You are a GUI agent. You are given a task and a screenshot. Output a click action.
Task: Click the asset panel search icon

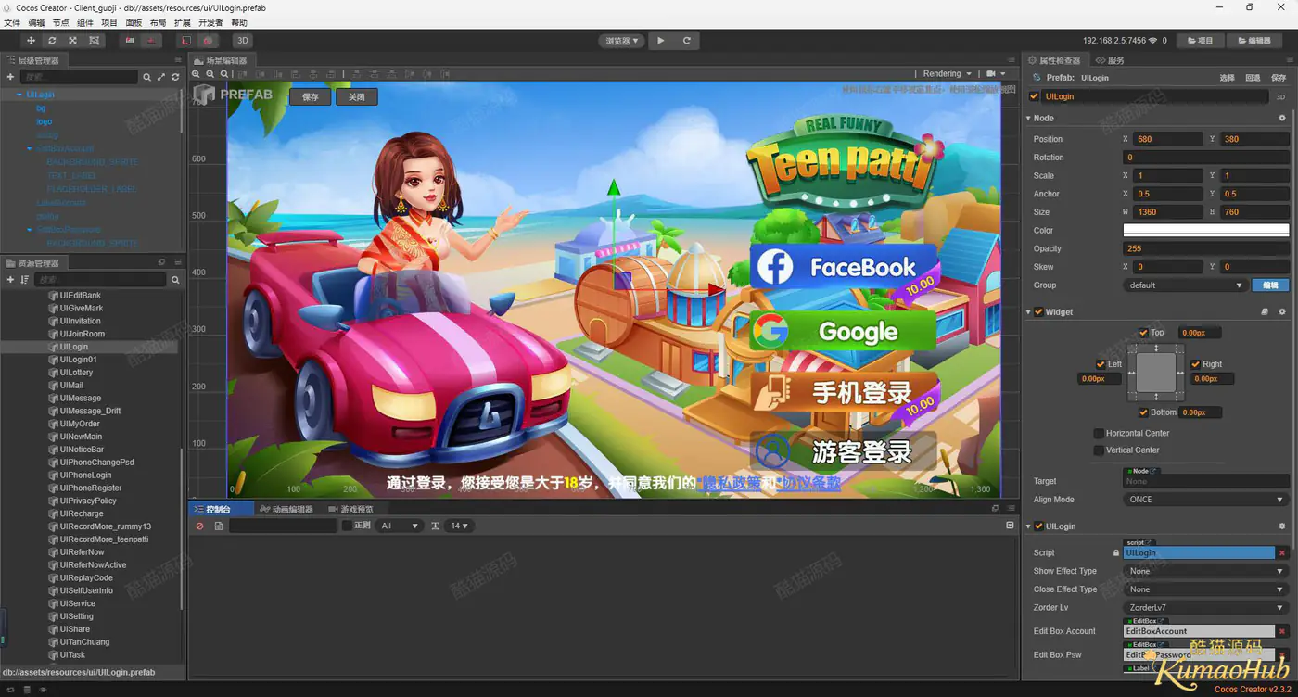(x=175, y=280)
